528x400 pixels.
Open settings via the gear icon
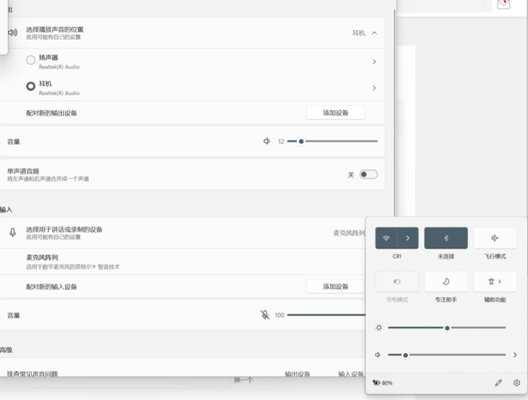tap(517, 383)
